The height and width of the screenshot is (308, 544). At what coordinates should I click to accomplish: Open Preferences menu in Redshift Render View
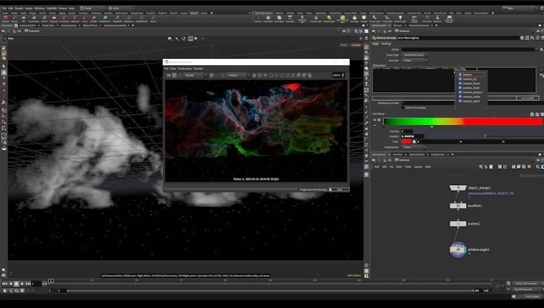coord(185,69)
